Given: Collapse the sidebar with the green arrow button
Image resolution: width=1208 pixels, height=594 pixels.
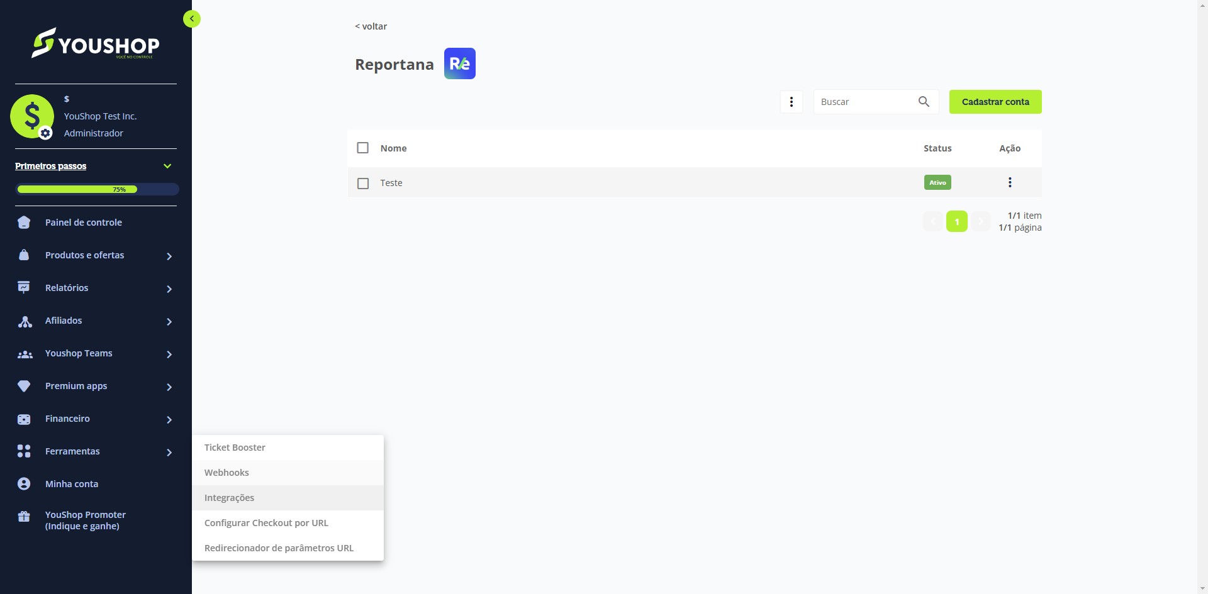Looking at the screenshot, I should (x=192, y=19).
